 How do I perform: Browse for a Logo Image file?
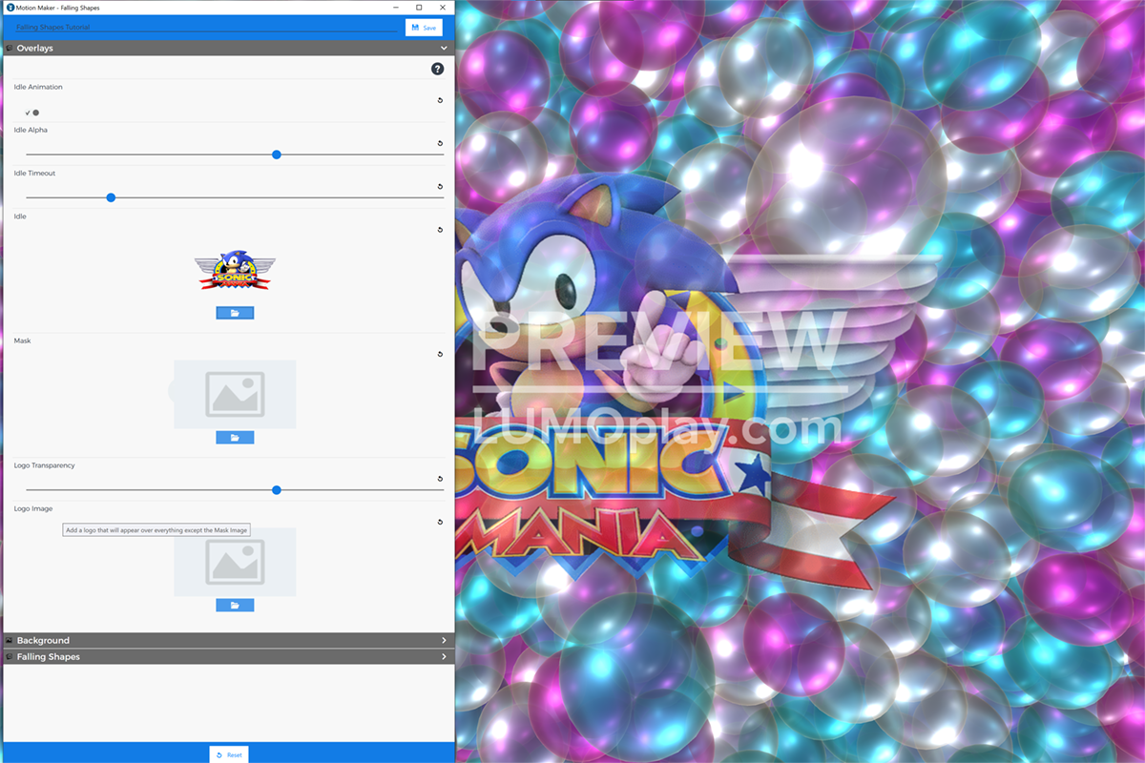tap(235, 606)
